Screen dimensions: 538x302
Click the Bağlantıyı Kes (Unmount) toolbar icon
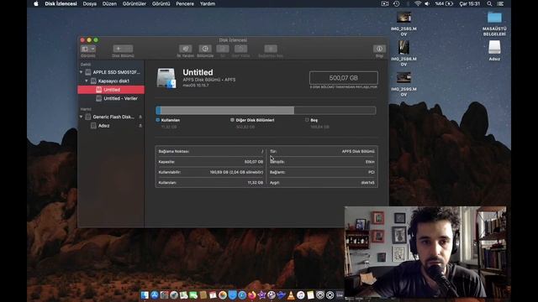point(271,49)
